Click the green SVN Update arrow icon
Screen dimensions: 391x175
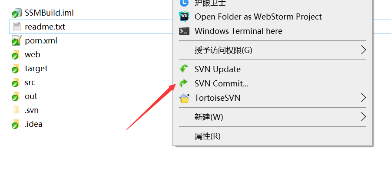point(184,69)
